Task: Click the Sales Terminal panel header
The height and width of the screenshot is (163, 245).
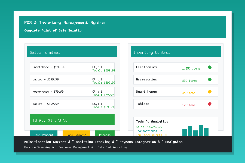Action: click(72, 52)
